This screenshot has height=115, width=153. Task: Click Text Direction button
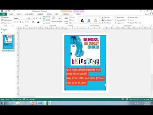pos(6,20)
